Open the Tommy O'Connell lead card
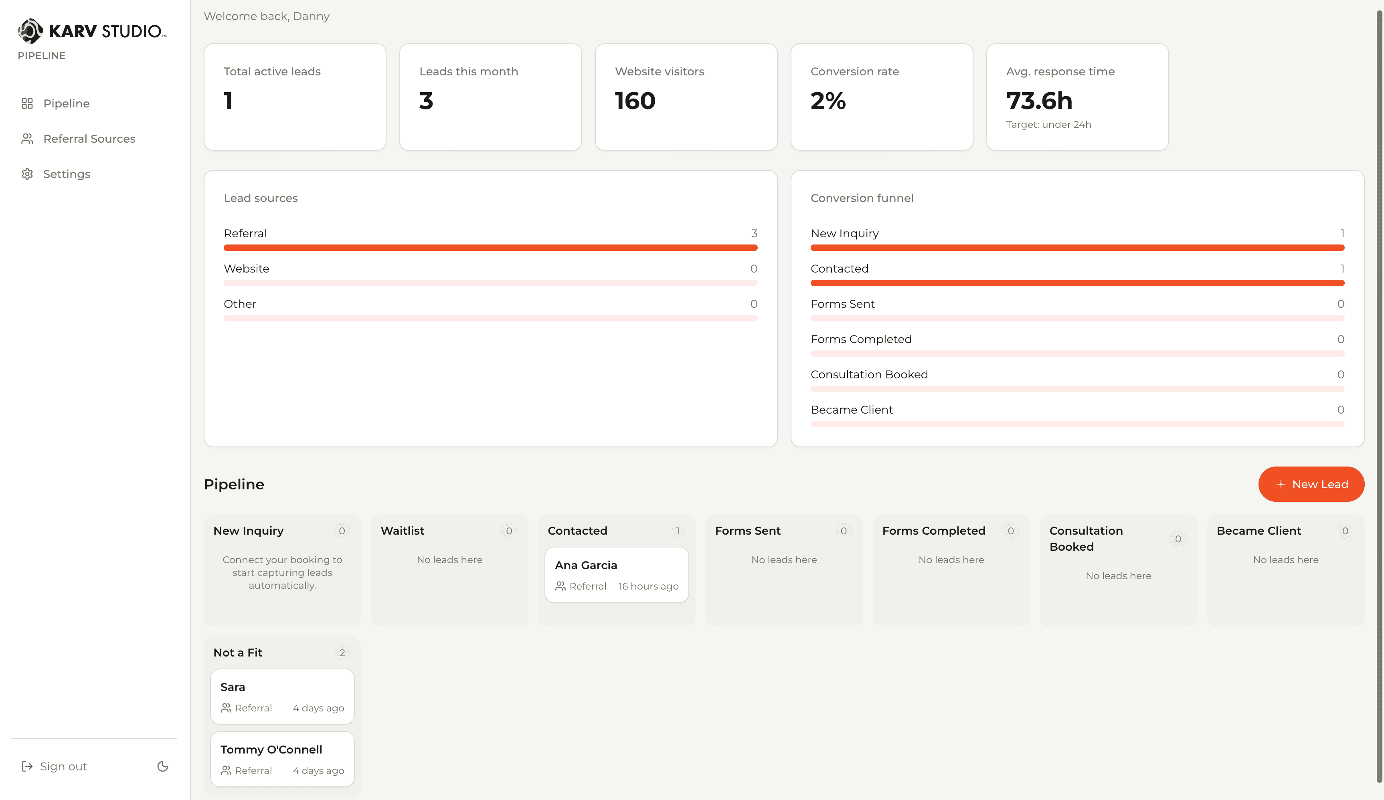 [x=282, y=759]
